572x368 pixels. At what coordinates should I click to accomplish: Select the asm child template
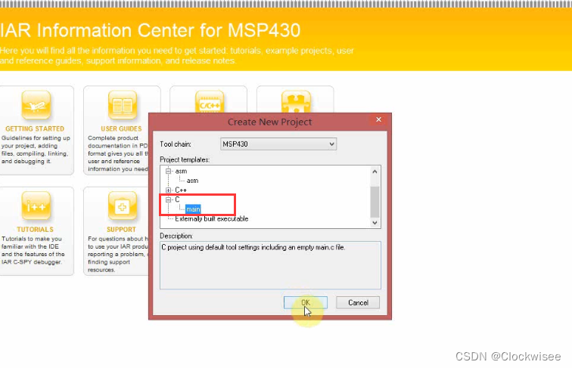192,181
